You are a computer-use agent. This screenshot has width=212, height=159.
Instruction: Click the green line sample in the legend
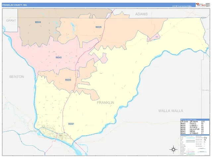[191, 154]
